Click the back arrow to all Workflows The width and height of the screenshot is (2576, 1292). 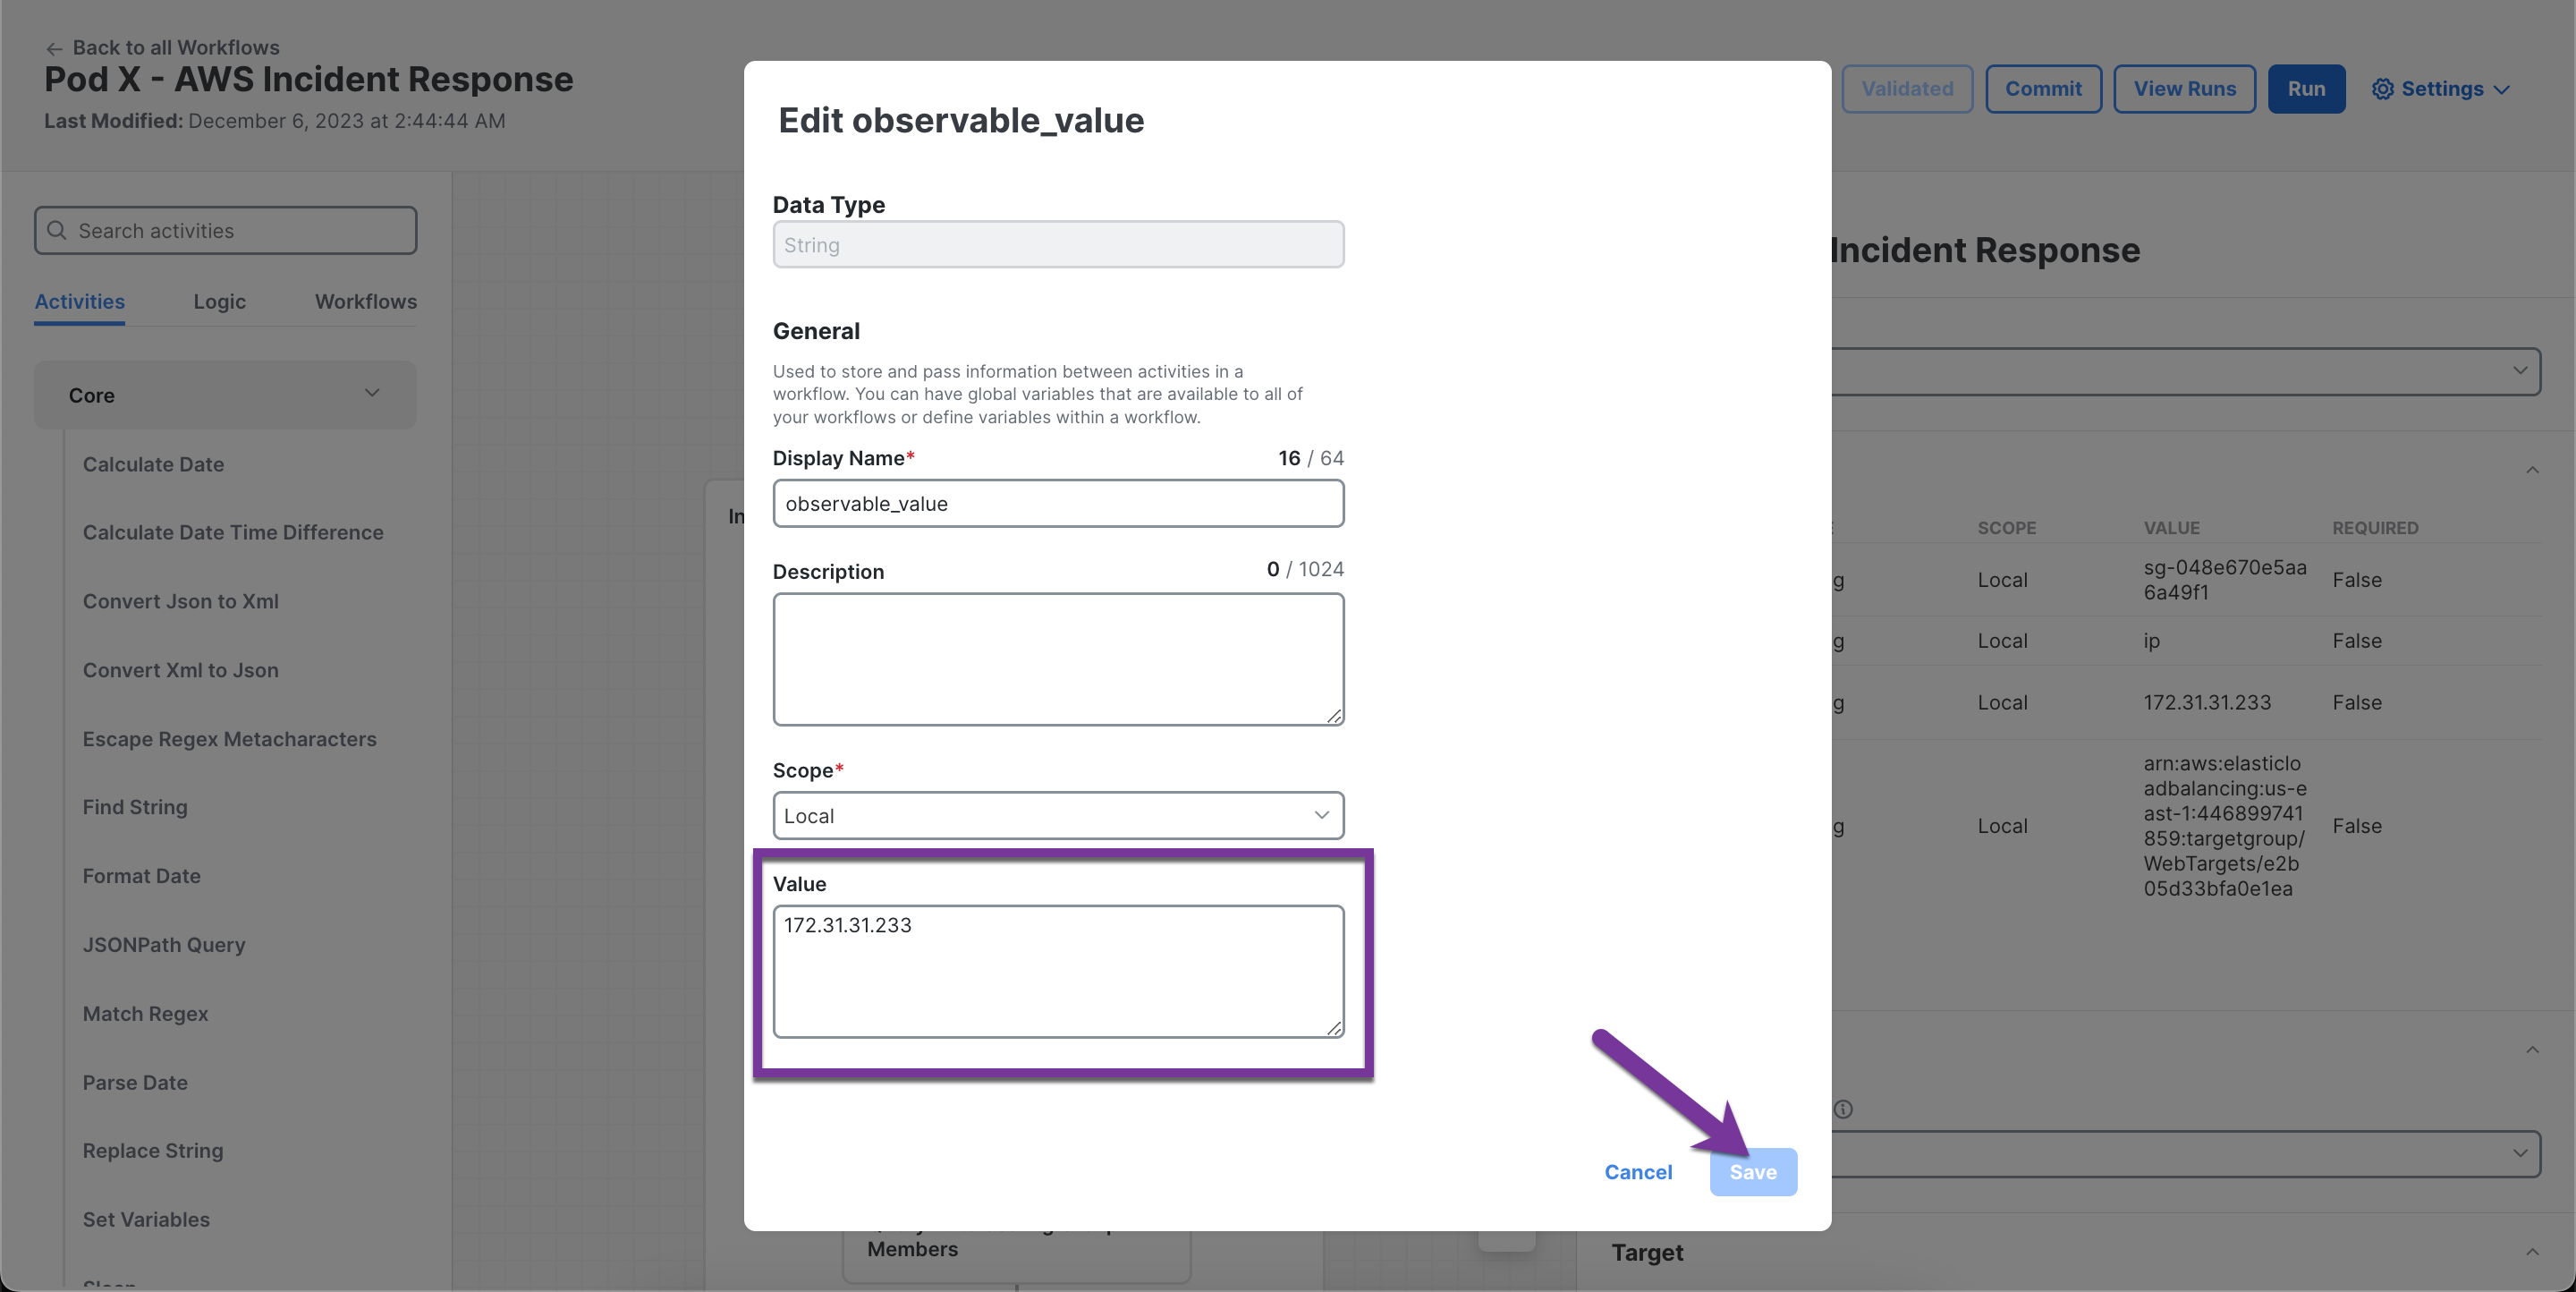[x=54, y=48]
